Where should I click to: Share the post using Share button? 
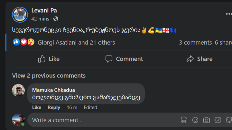200,59
